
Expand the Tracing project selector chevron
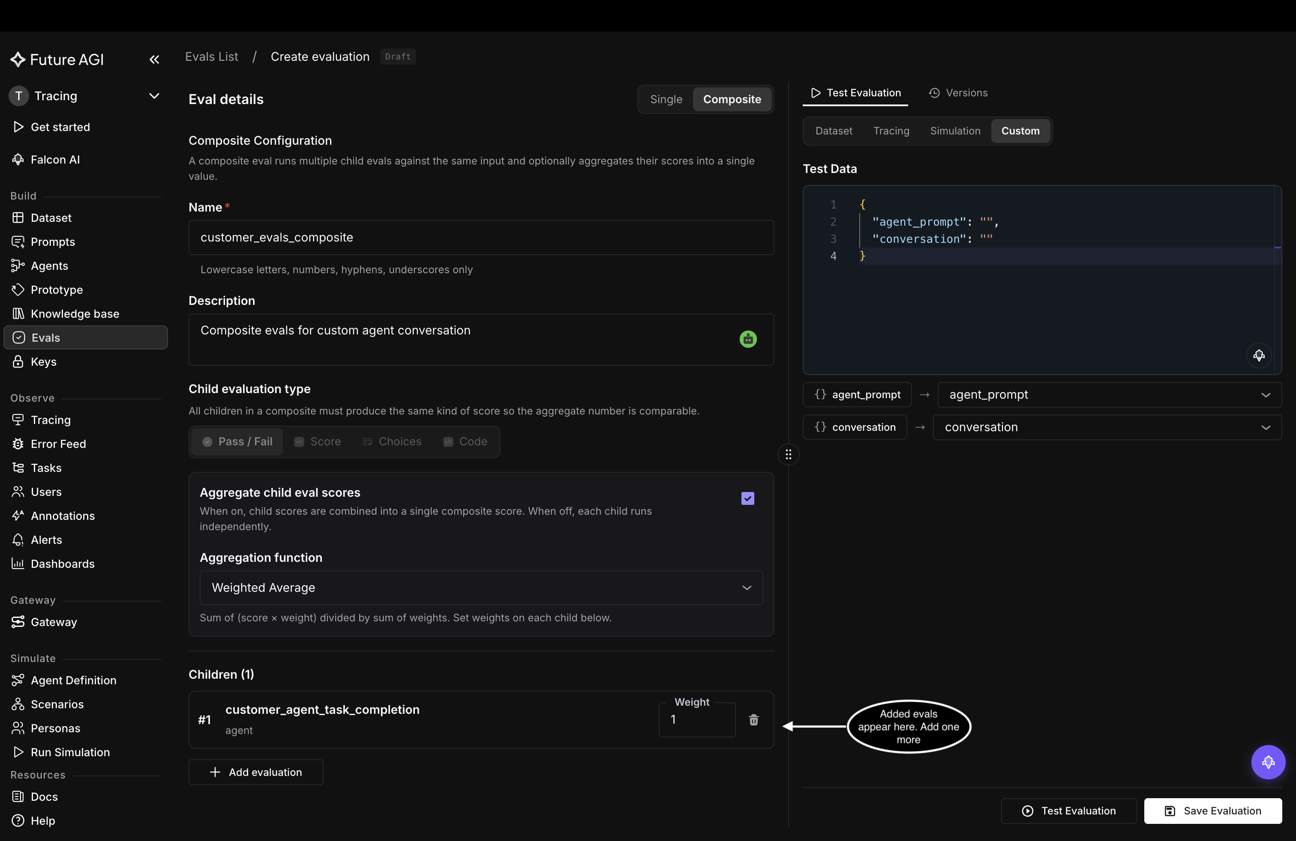click(x=154, y=96)
